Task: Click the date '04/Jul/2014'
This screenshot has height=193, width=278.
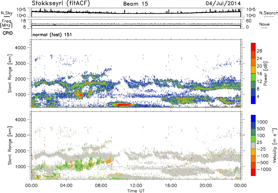Action: [x=223, y=3]
